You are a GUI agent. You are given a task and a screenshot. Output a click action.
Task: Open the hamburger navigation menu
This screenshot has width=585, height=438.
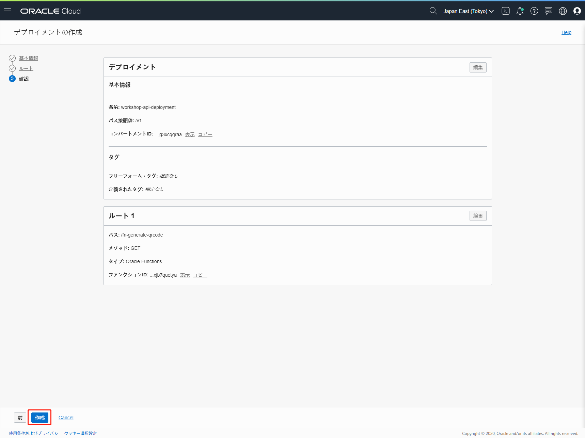pos(7,11)
